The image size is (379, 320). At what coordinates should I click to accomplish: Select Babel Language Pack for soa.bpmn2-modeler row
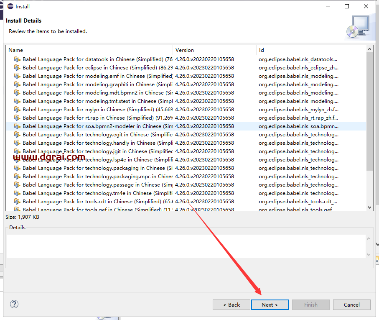pos(186,126)
